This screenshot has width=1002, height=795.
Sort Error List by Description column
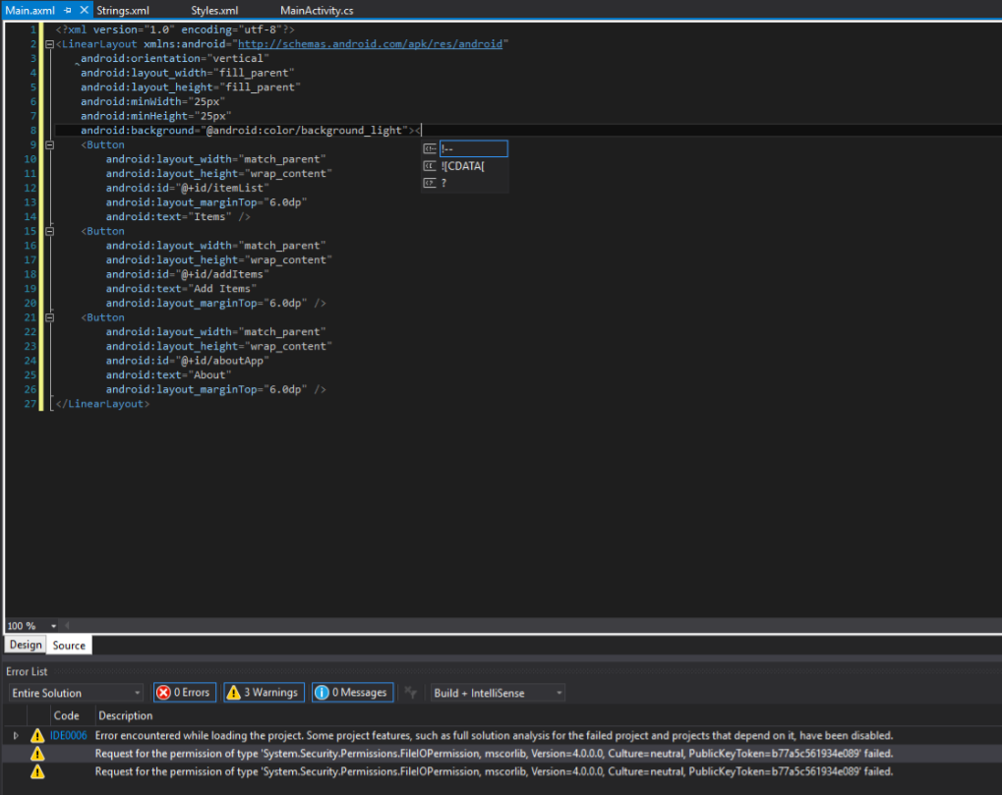[x=125, y=715]
